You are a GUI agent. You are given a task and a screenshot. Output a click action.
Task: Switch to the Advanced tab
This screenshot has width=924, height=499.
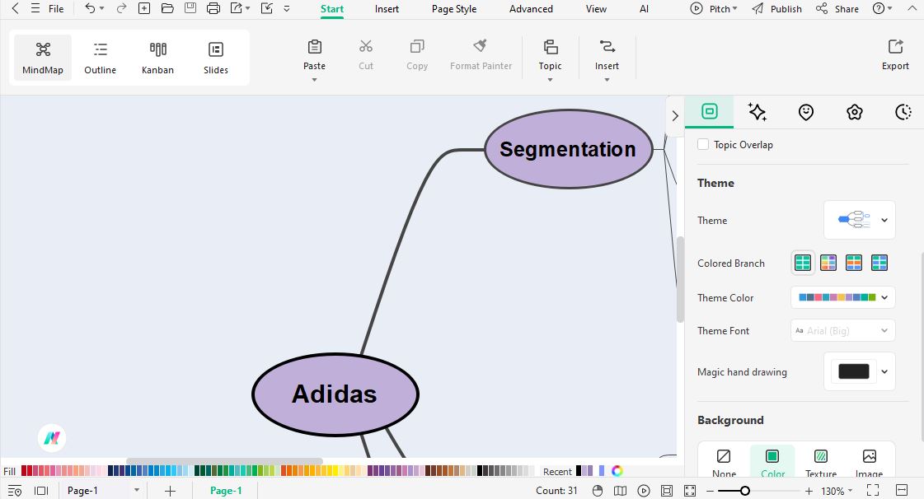(531, 9)
